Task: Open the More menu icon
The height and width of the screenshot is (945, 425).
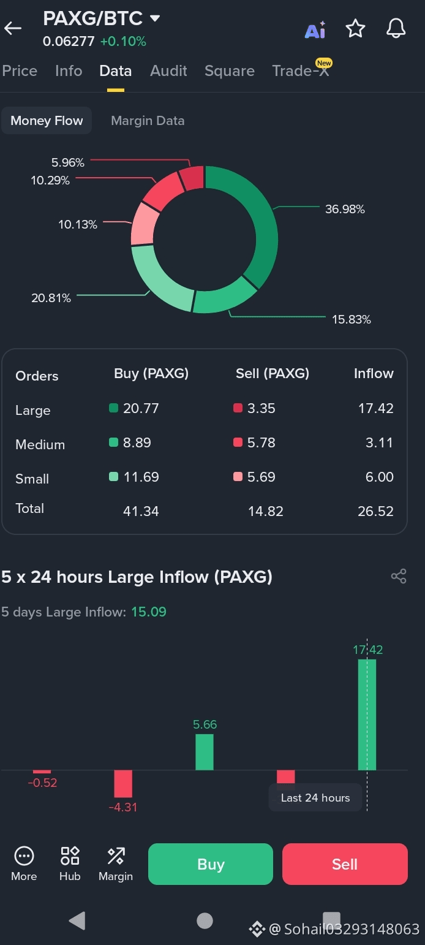Action: tap(24, 863)
